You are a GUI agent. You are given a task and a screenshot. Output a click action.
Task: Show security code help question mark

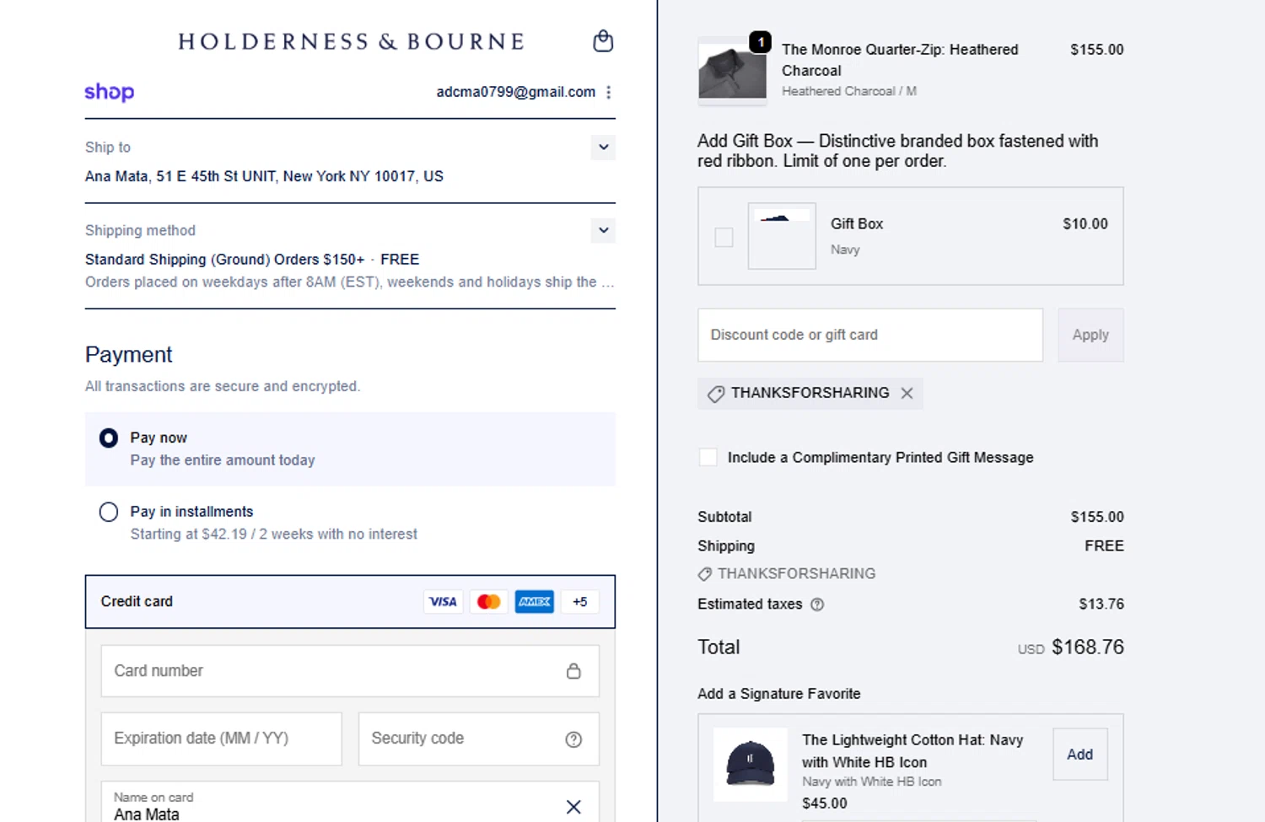[573, 739]
